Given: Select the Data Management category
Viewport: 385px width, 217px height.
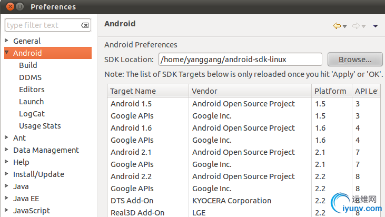Looking at the screenshot, I should [x=46, y=150].
